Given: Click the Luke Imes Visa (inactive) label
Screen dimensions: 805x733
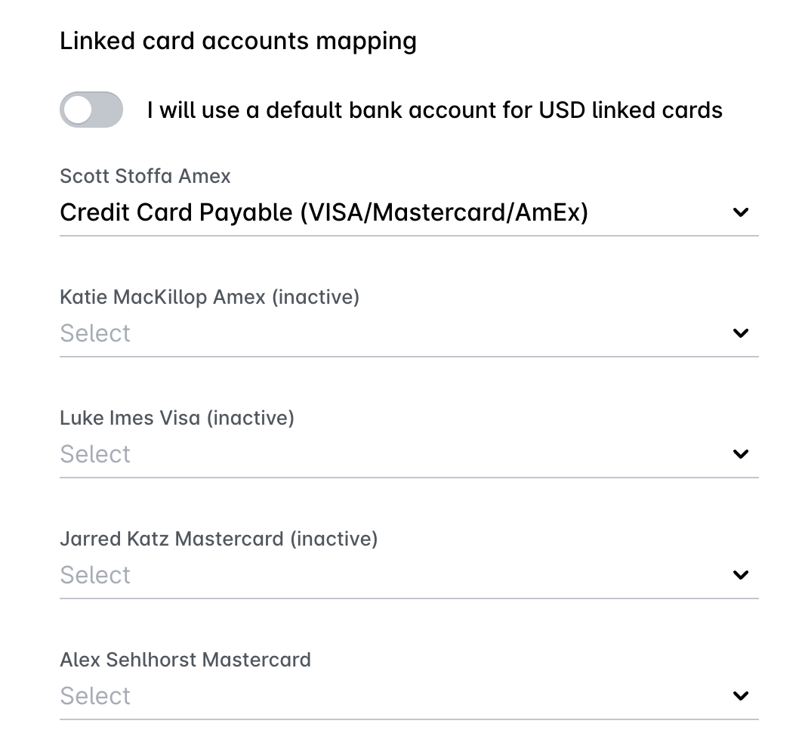Looking at the screenshot, I should point(177,418).
